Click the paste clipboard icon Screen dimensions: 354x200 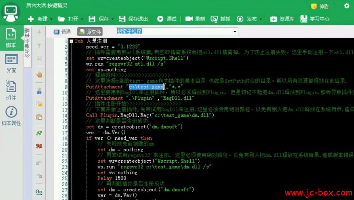(39, 117)
